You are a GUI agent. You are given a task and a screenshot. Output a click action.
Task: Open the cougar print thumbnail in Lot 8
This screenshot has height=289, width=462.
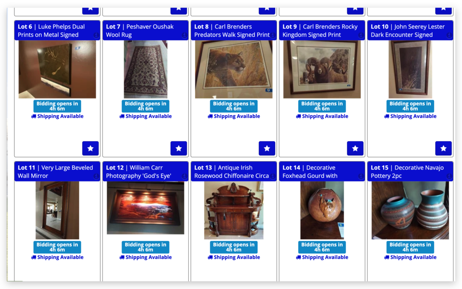[234, 69]
